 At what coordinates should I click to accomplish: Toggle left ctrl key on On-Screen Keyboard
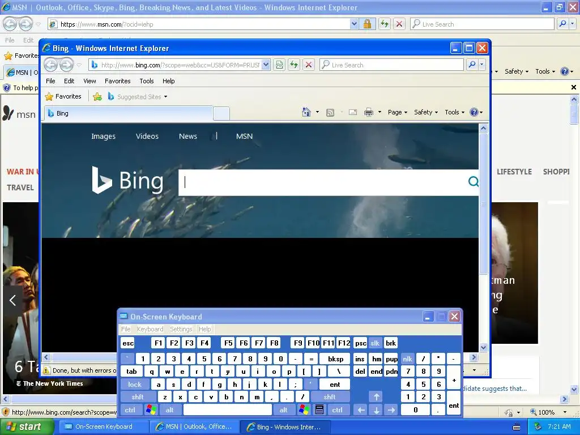click(130, 410)
